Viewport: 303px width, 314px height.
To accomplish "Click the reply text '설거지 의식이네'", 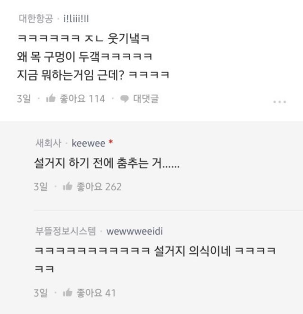I will coord(192,250).
